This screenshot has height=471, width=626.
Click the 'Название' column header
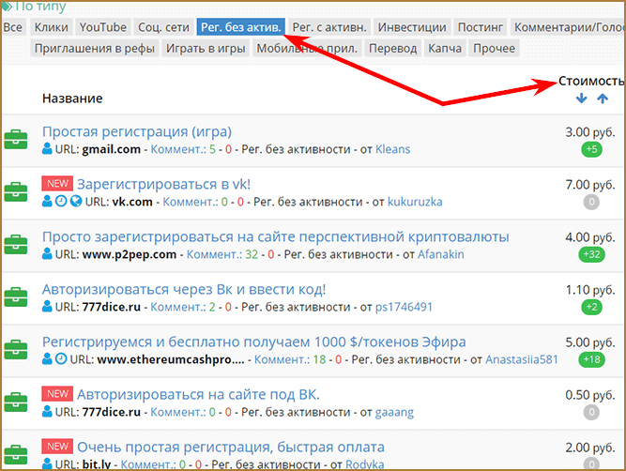72,99
